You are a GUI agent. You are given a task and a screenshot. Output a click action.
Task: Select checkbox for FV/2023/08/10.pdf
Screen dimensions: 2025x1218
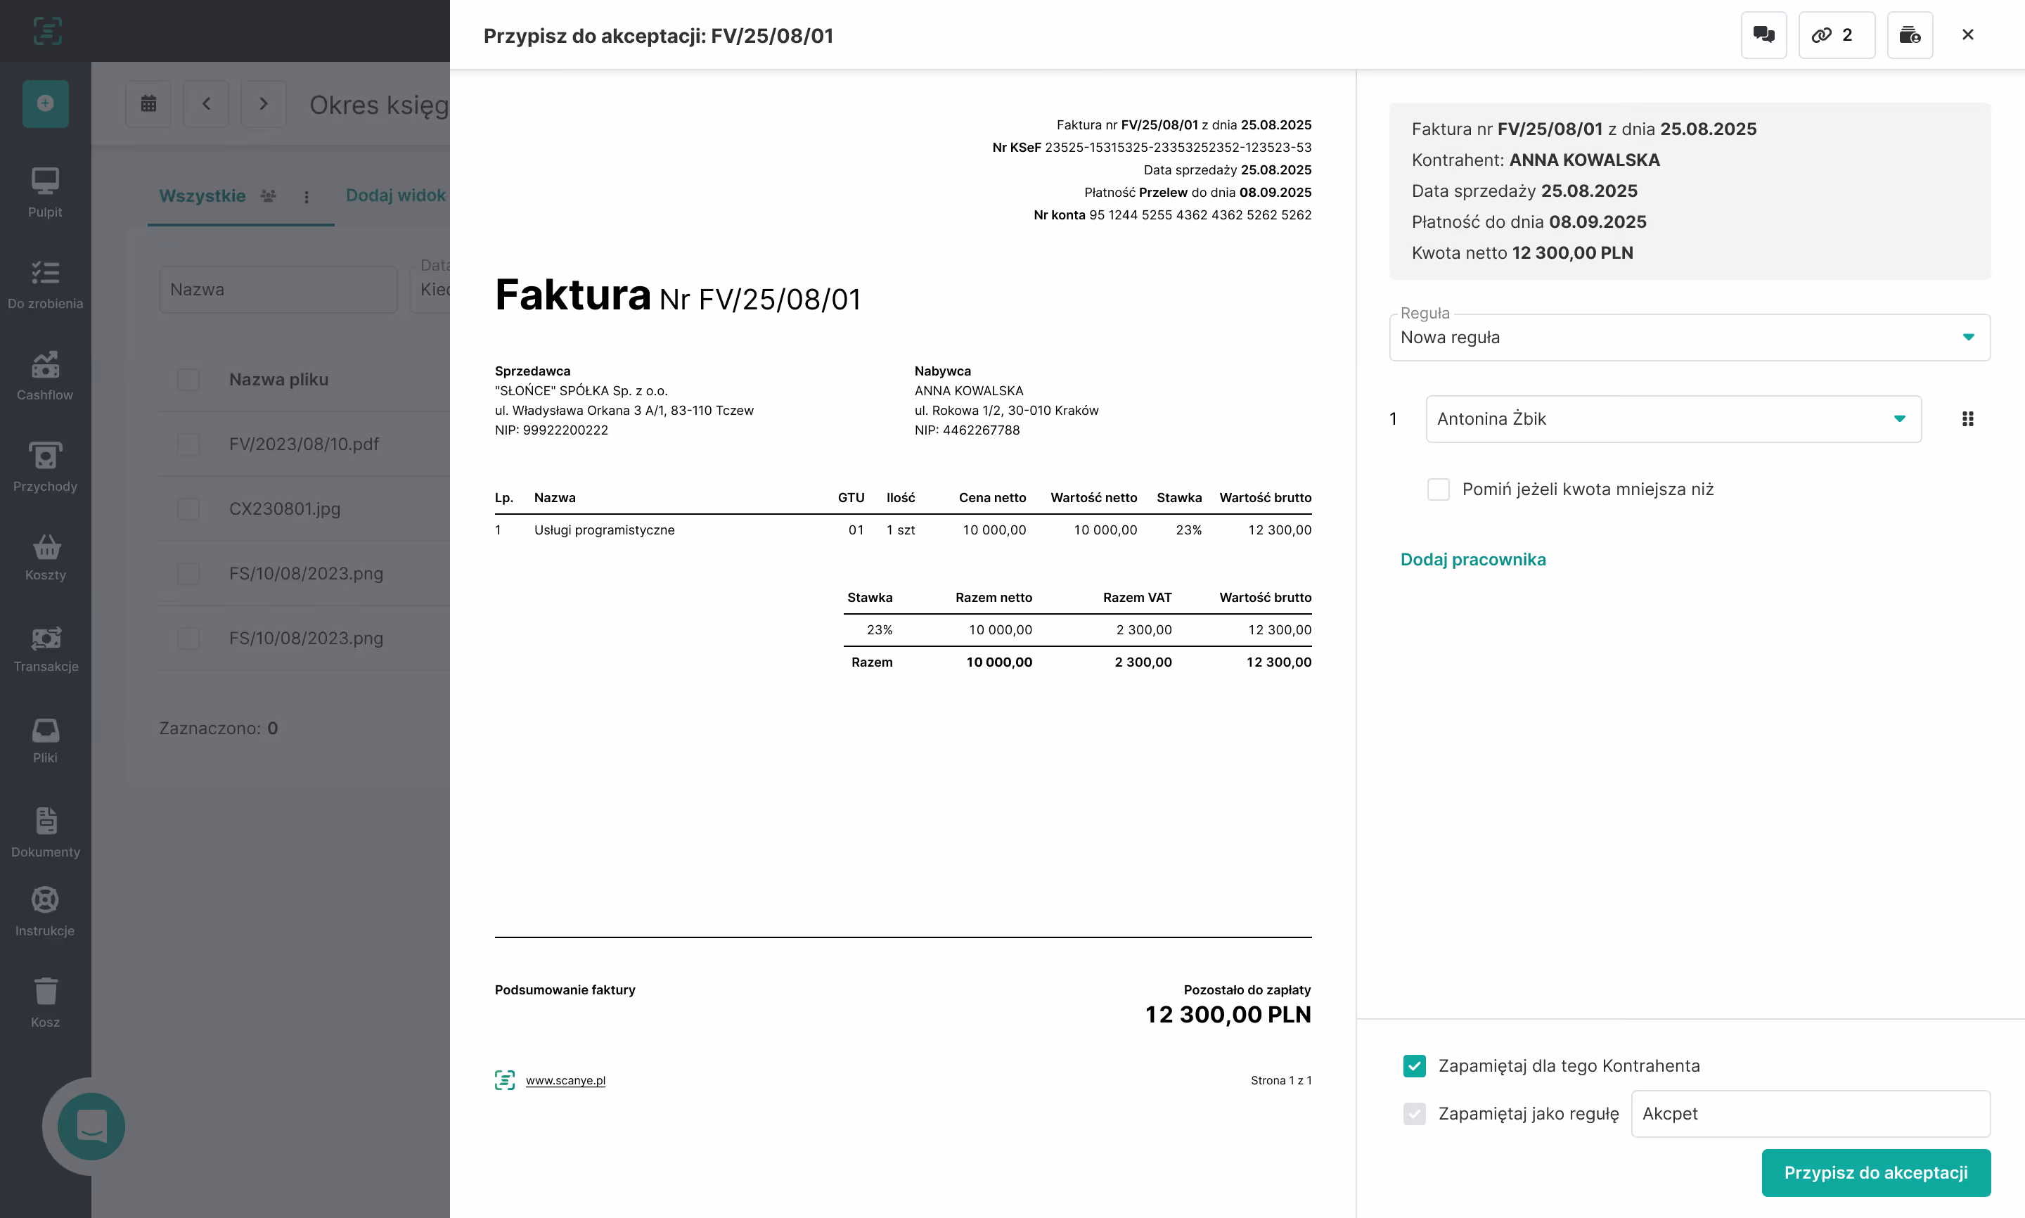coord(188,444)
